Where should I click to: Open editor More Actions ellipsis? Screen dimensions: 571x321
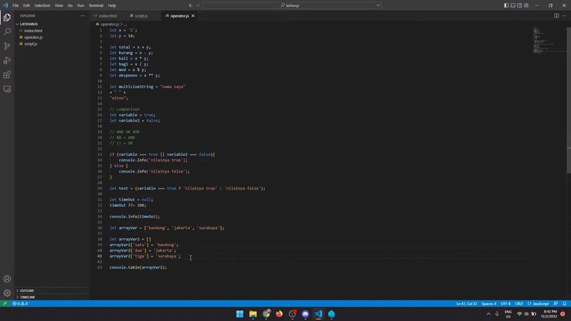[564, 16]
